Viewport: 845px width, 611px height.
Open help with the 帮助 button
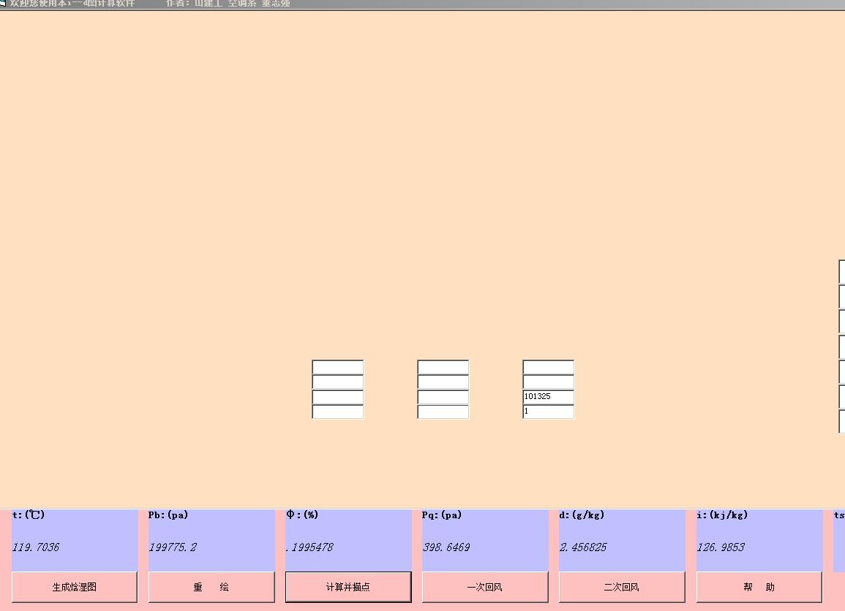click(x=759, y=587)
